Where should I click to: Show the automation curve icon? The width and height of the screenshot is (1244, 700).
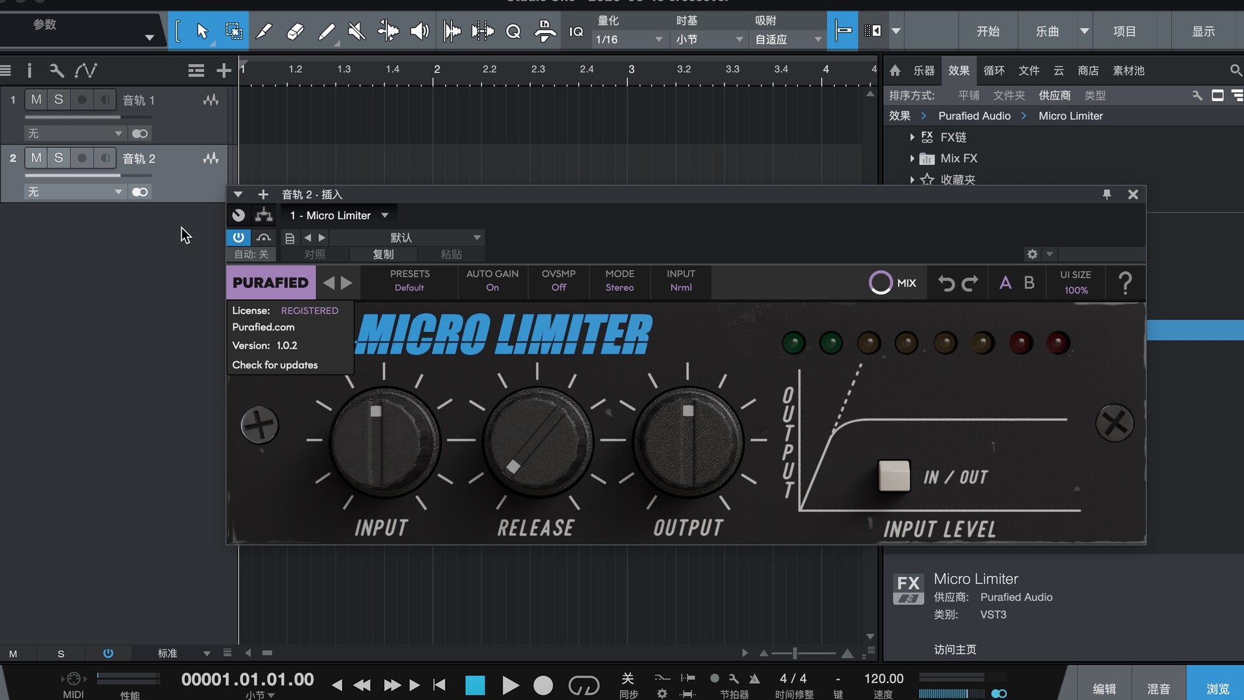86,70
